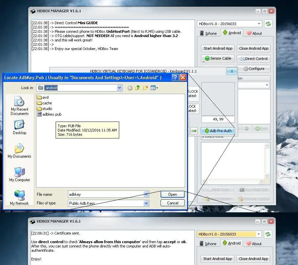Image resolution: width=298 pixels, height=265 pixels.
Task: Open HDBoxV1.0 device dropdown in bottom window
Action: (x=259, y=234)
